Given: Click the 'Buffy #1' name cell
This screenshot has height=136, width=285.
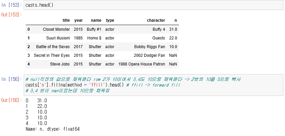Looking at the screenshot, I should 94,29.
